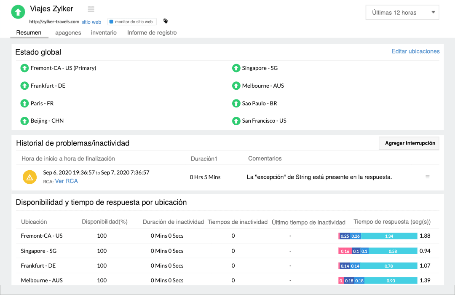Click the Agregar interrupción button
455x295 pixels.
409,143
